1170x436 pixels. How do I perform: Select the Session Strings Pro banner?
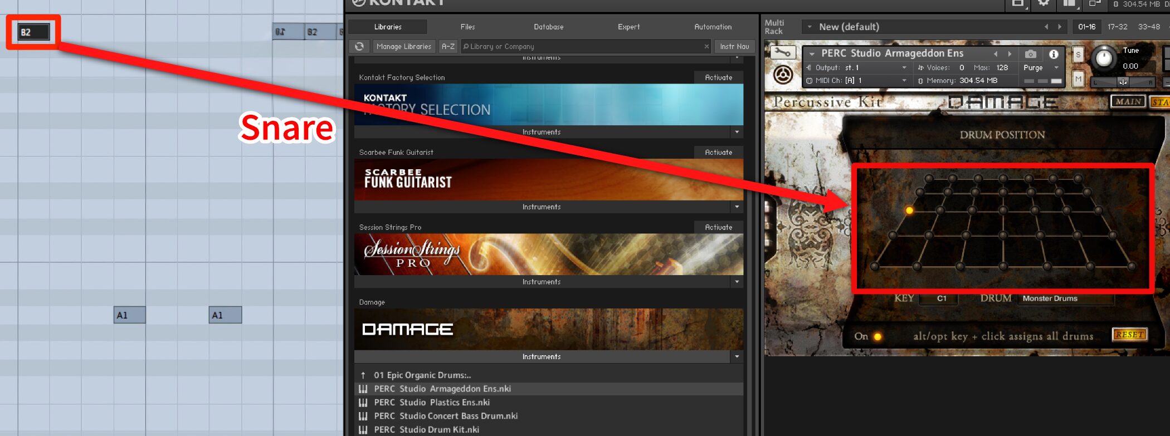(549, 254)
